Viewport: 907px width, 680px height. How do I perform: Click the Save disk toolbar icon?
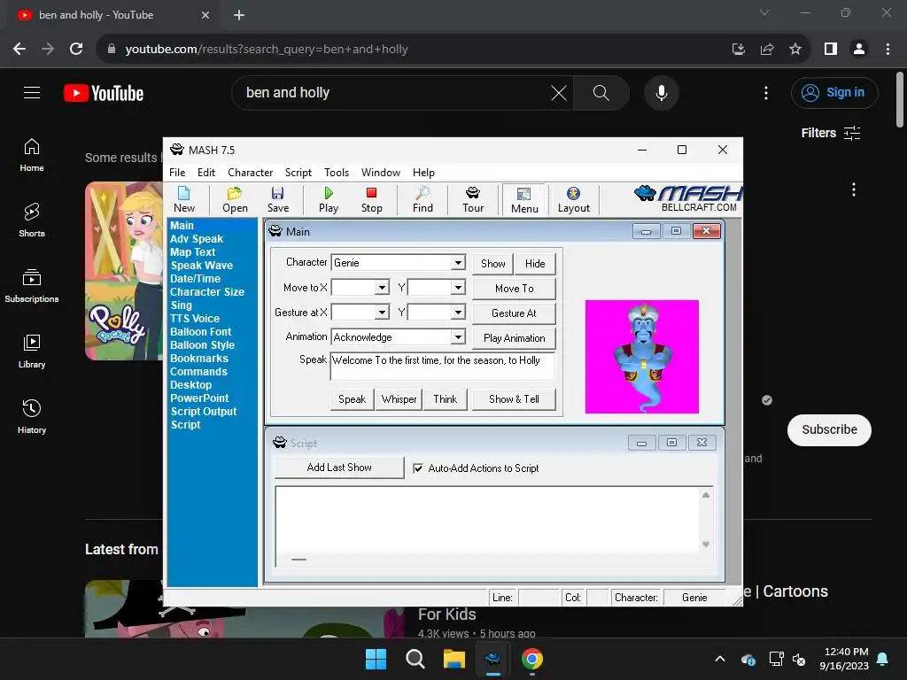(277, 199)
